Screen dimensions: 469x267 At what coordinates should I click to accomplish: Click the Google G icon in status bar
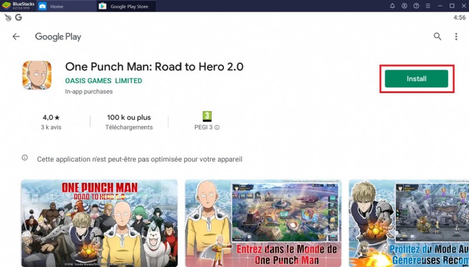19,18
